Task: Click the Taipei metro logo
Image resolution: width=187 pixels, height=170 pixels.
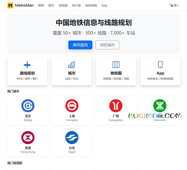Action: point(72,138)
